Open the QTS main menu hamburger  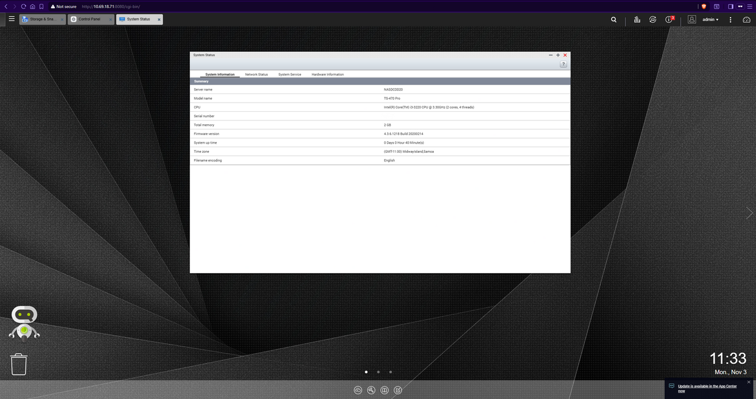pyautogui.click(x=11, y=19)
